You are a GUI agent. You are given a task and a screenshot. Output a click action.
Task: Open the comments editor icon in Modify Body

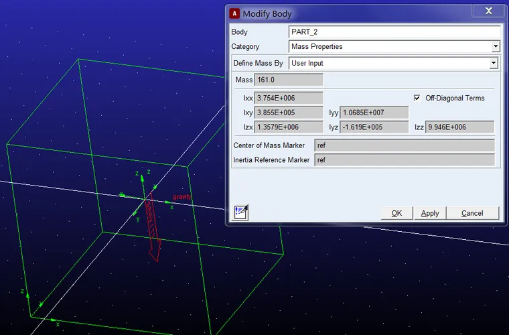[x=241, y=212]
